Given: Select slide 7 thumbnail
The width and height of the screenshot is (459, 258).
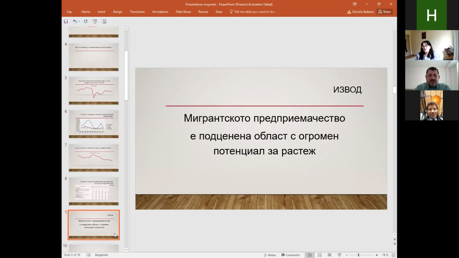Looking at the screenshot, I should click(x=94, y=158).
